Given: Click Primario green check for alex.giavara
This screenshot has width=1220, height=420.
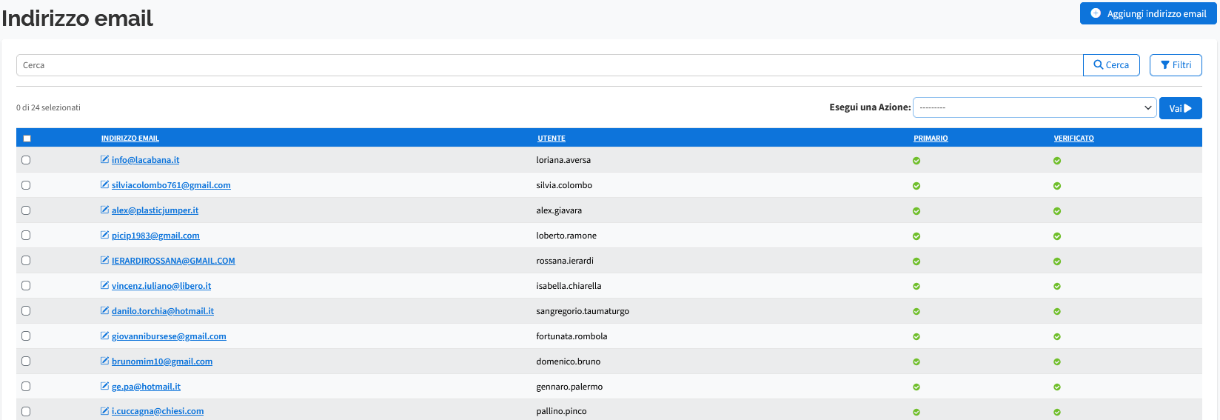Looking at the screenshot, I should click(916, 211).
